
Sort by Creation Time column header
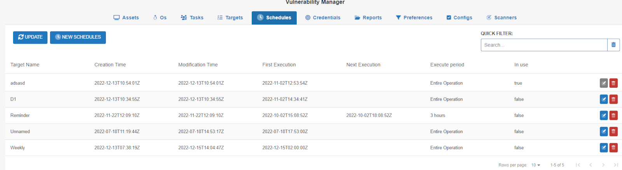click(x=110, y=65)
